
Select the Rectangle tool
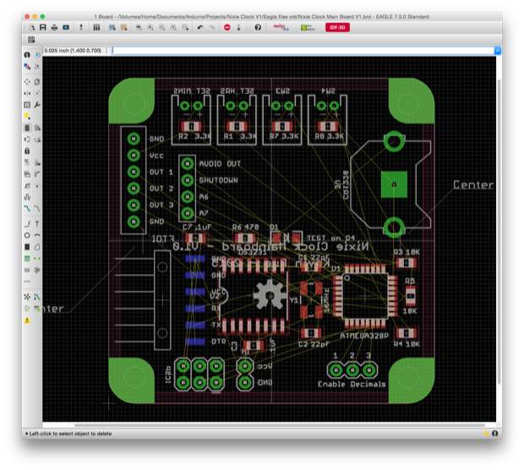click(x=27, y=247)
